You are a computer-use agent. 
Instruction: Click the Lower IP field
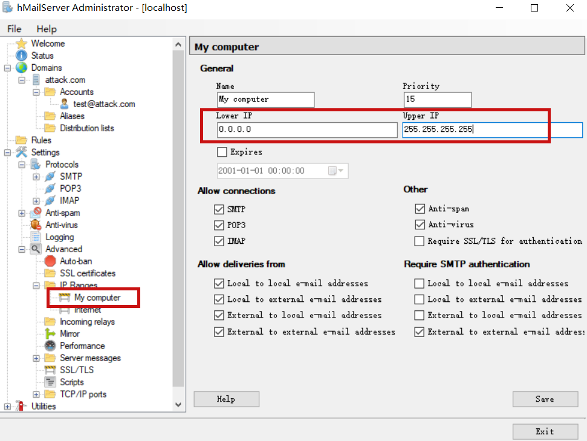(x=307, y=129)
